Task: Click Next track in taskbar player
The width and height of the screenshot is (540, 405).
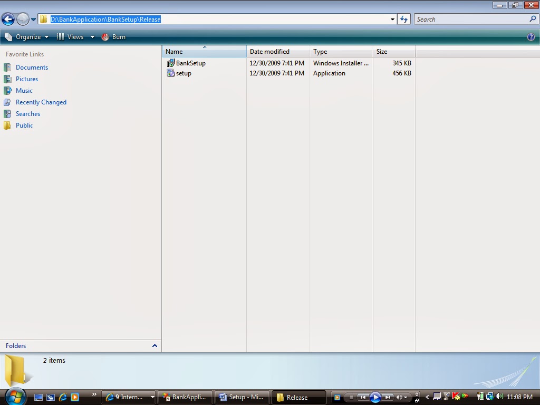Action: 388,398
